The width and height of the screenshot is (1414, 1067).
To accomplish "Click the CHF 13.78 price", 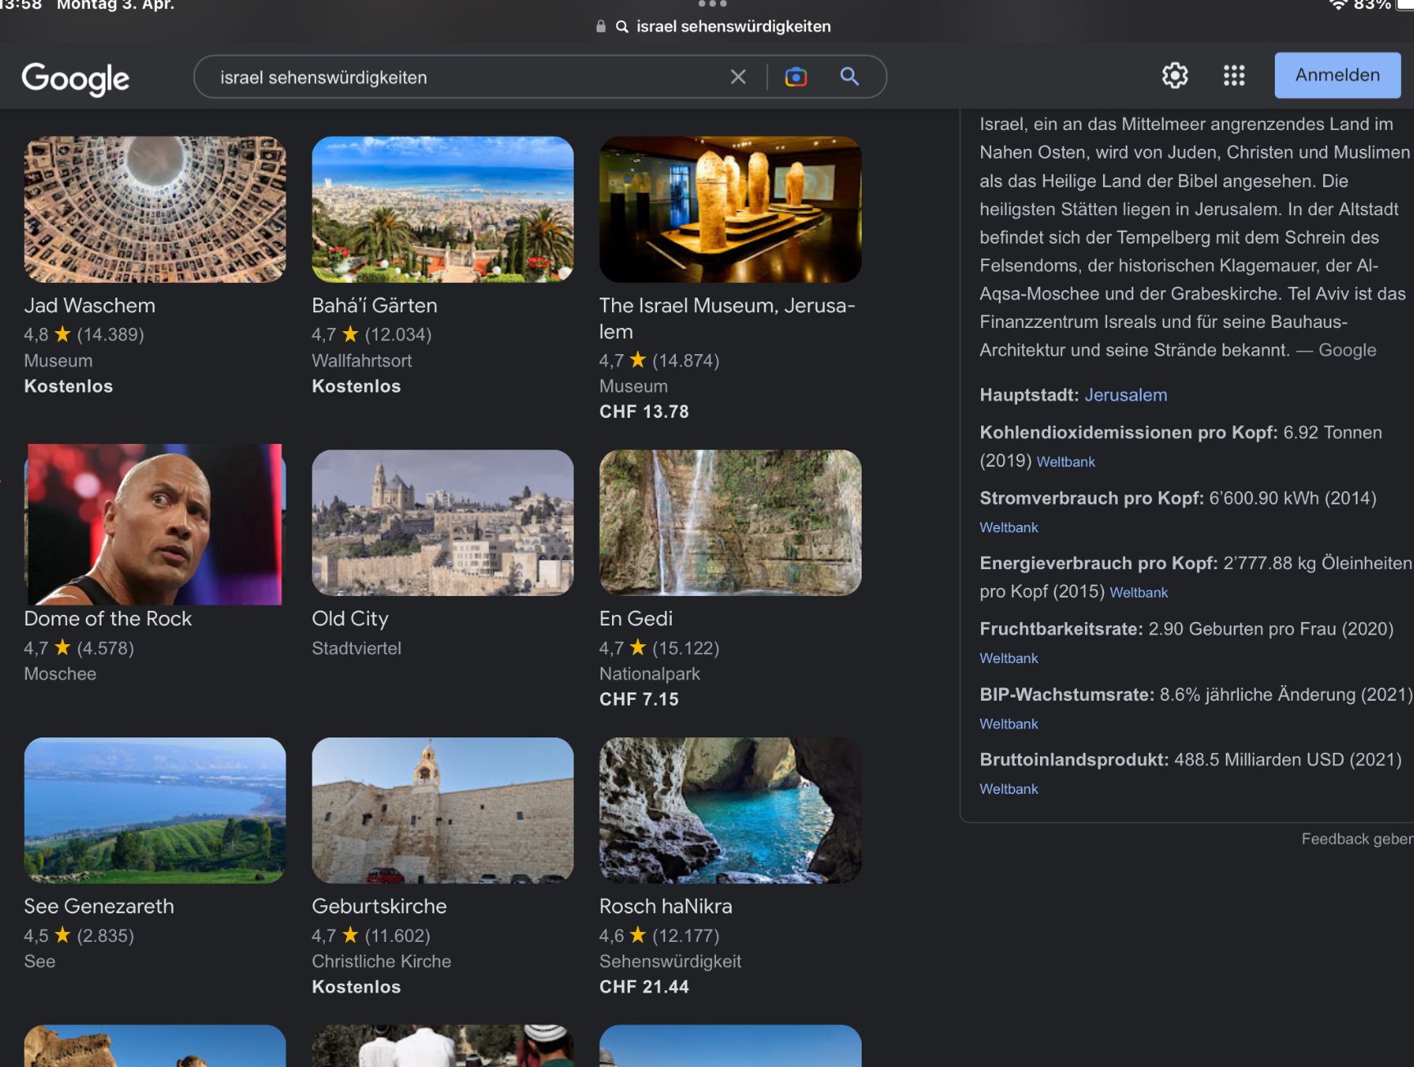I will (644, 412).
